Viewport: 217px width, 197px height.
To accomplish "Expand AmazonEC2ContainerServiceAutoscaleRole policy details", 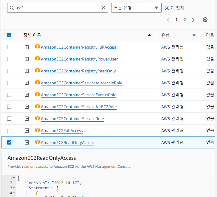I will pos(27,83).
